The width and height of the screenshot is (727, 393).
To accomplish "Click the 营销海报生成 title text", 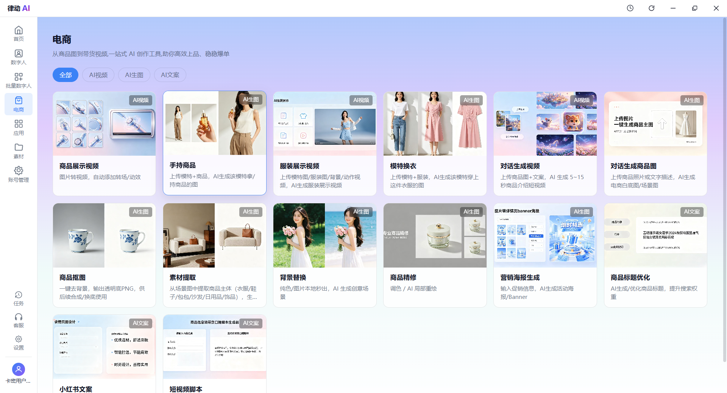I will coord(520,277).
